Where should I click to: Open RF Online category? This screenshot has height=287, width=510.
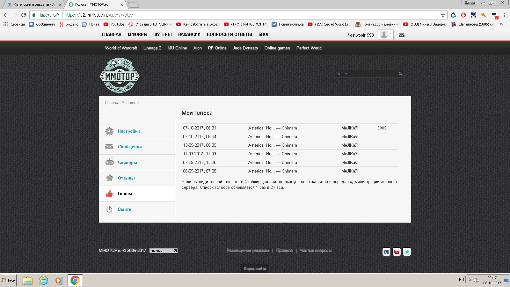[x=217, y=48]
